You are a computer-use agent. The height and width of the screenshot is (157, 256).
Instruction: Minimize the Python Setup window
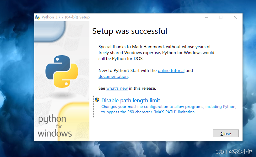tap(207, 17)
